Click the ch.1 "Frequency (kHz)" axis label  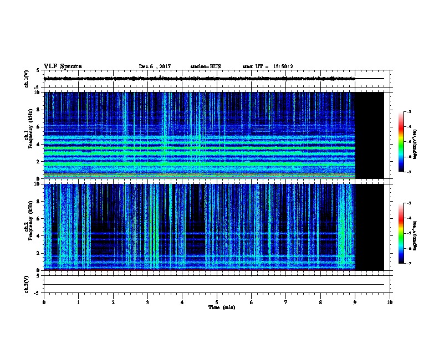[x=31, y=129]
